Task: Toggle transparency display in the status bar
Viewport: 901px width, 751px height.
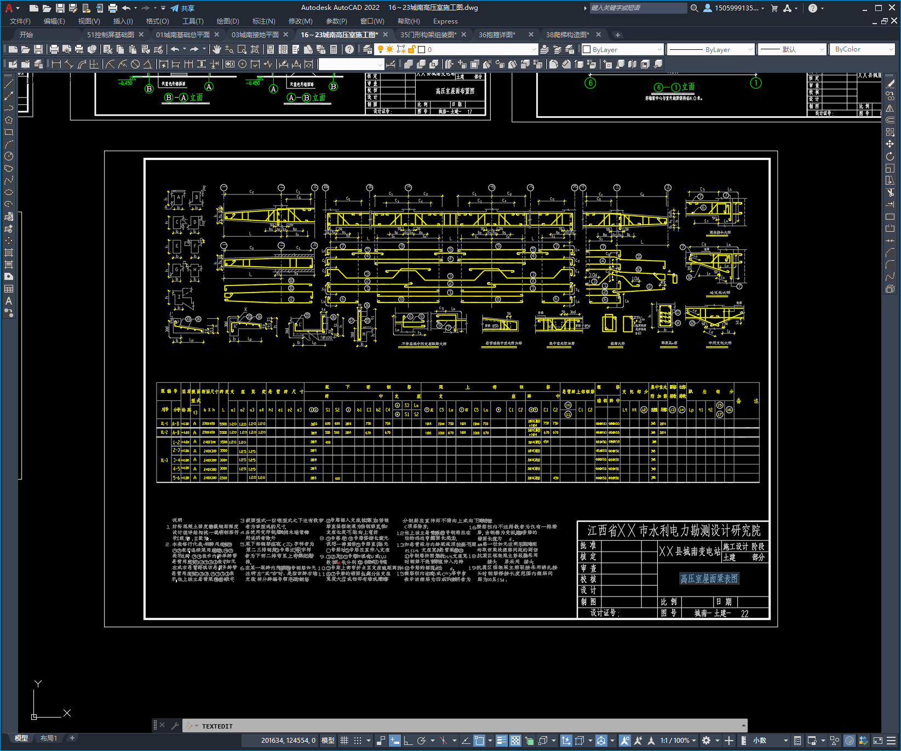Action: click(x=515, y=741)
